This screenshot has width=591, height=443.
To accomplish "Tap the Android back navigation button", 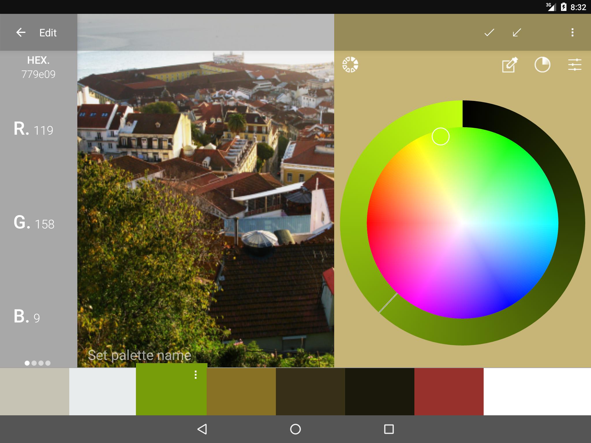I will click(x=202, y=429).
